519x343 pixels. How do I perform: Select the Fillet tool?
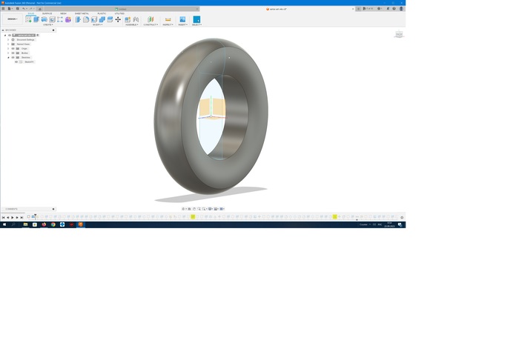coord(86,19)
